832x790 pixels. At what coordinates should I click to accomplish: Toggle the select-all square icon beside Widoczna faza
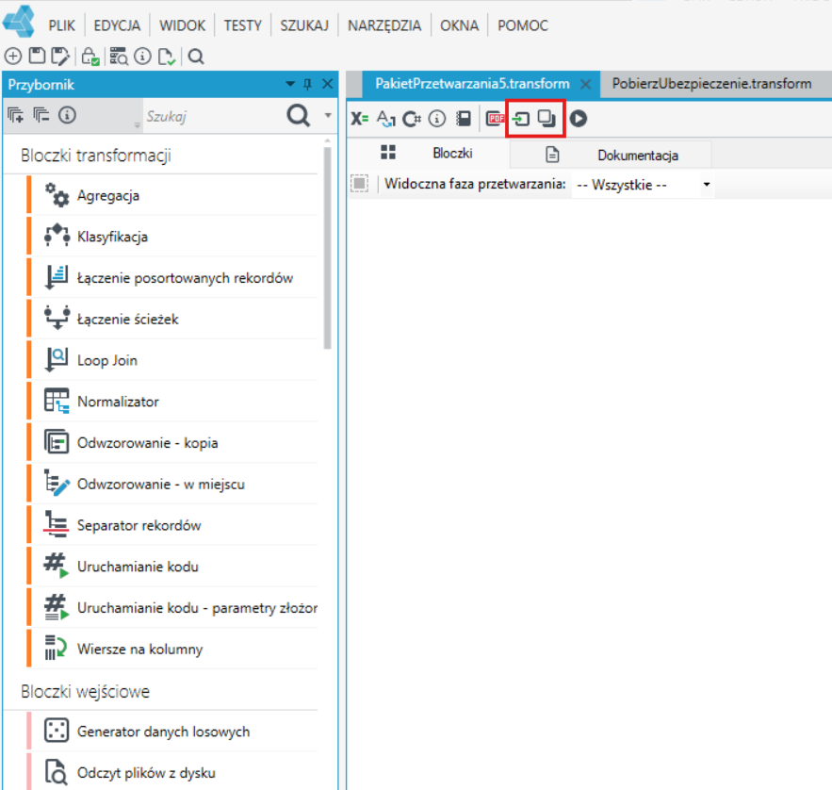point(359,184)
